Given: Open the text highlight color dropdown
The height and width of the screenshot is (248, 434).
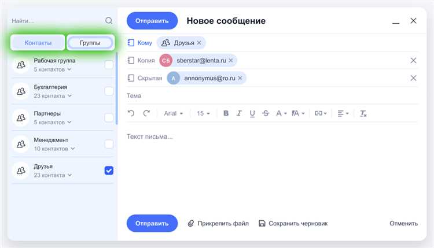Looking at the screenshot, I should click(298, 113).
